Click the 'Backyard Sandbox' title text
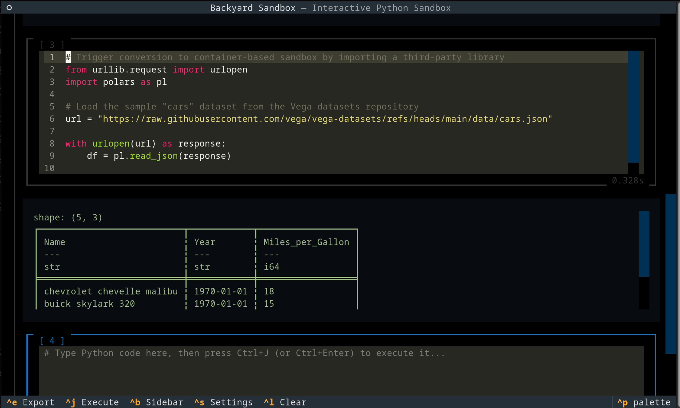The image size is (680, 408). click(x=253, y=8)
